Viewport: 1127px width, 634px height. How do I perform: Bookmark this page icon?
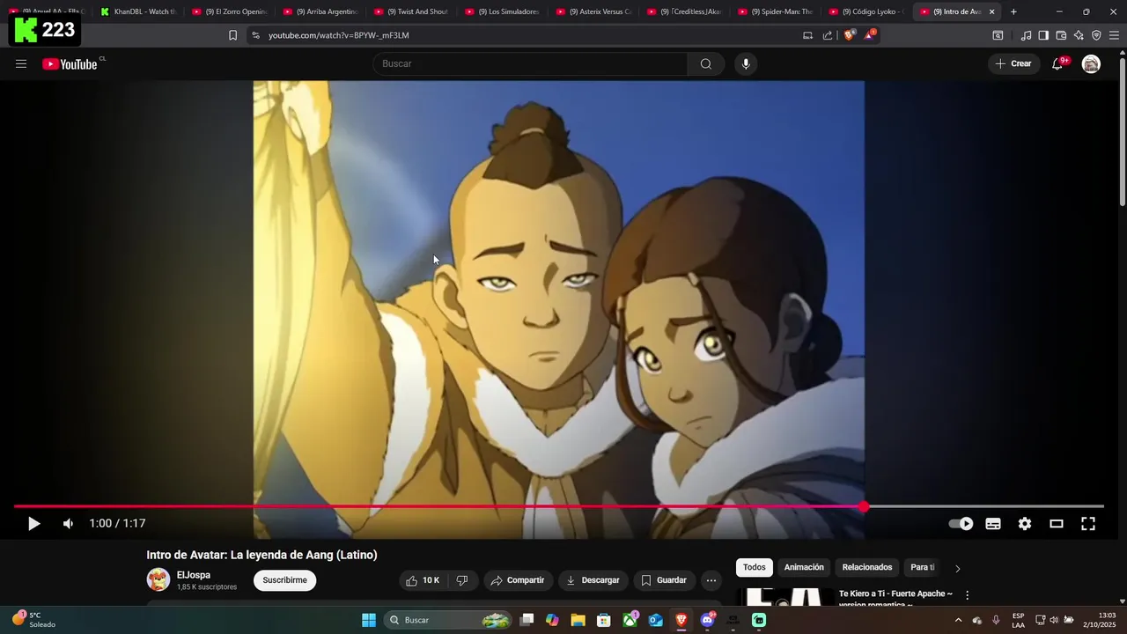(232, 35)
